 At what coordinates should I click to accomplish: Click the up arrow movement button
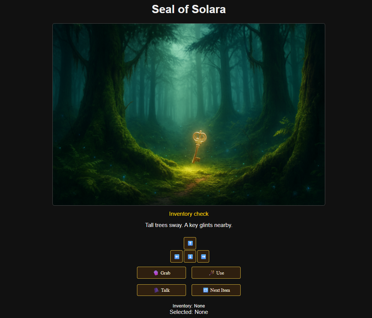click(x=190, y=243)
